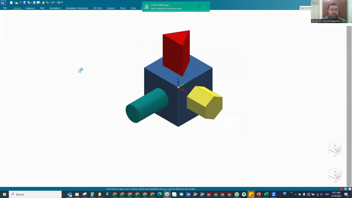This screenshot has width=352, height=198.
Task: Open the View ribbon tab
Action: click(x=133, y=8)
